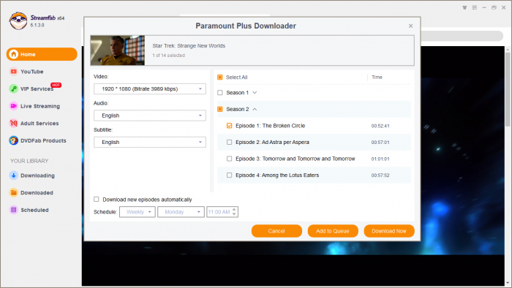Click the 00:57:52 duration
This screenshot has width=512, height=288.
click(x=380, y=175)
